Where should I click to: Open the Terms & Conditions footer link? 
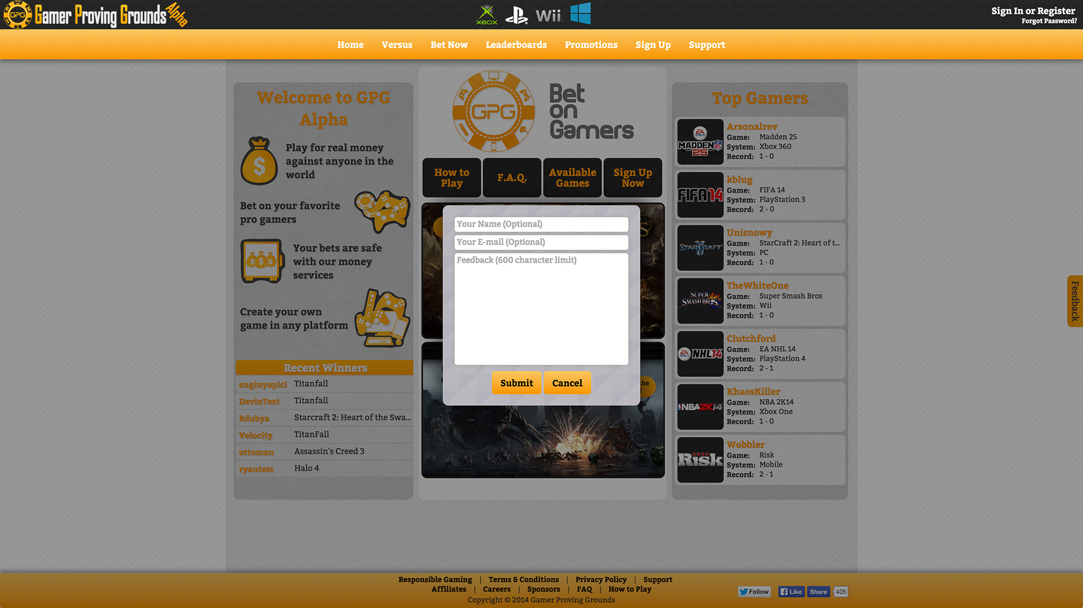tap(523, 579)
